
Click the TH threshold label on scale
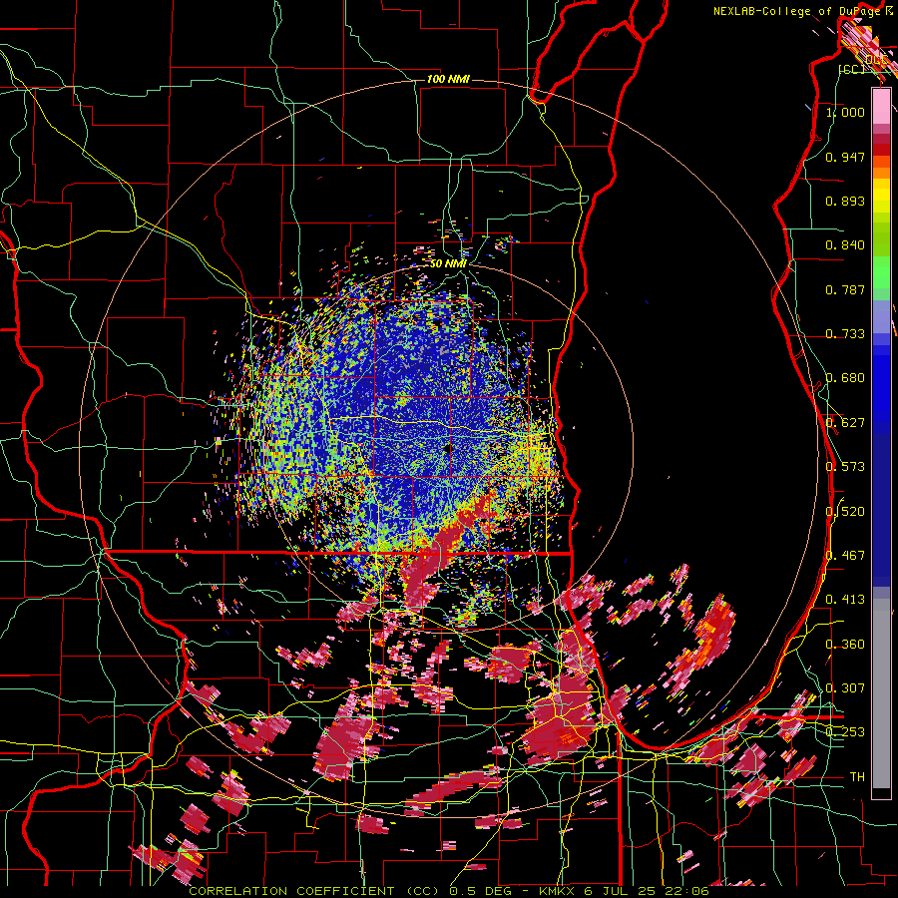(x=857, y=777)
